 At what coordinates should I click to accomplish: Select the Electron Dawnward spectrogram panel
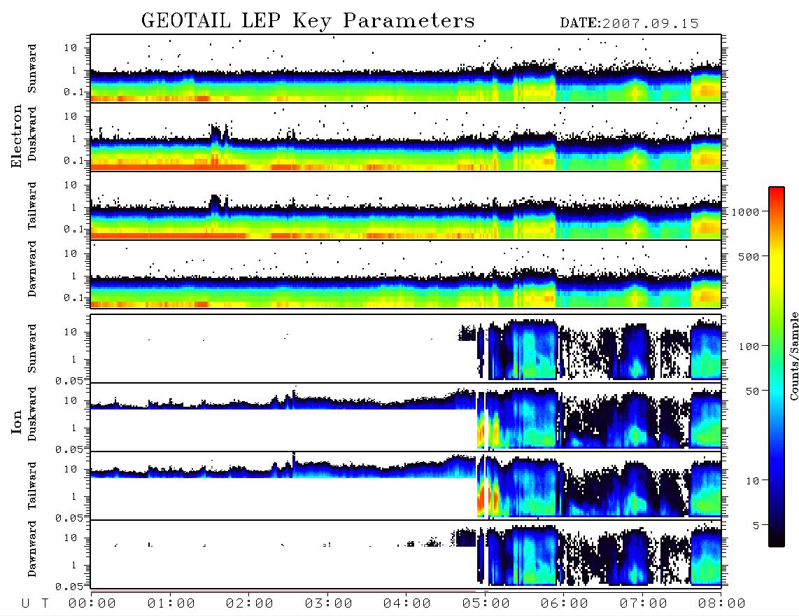point(406,274)
